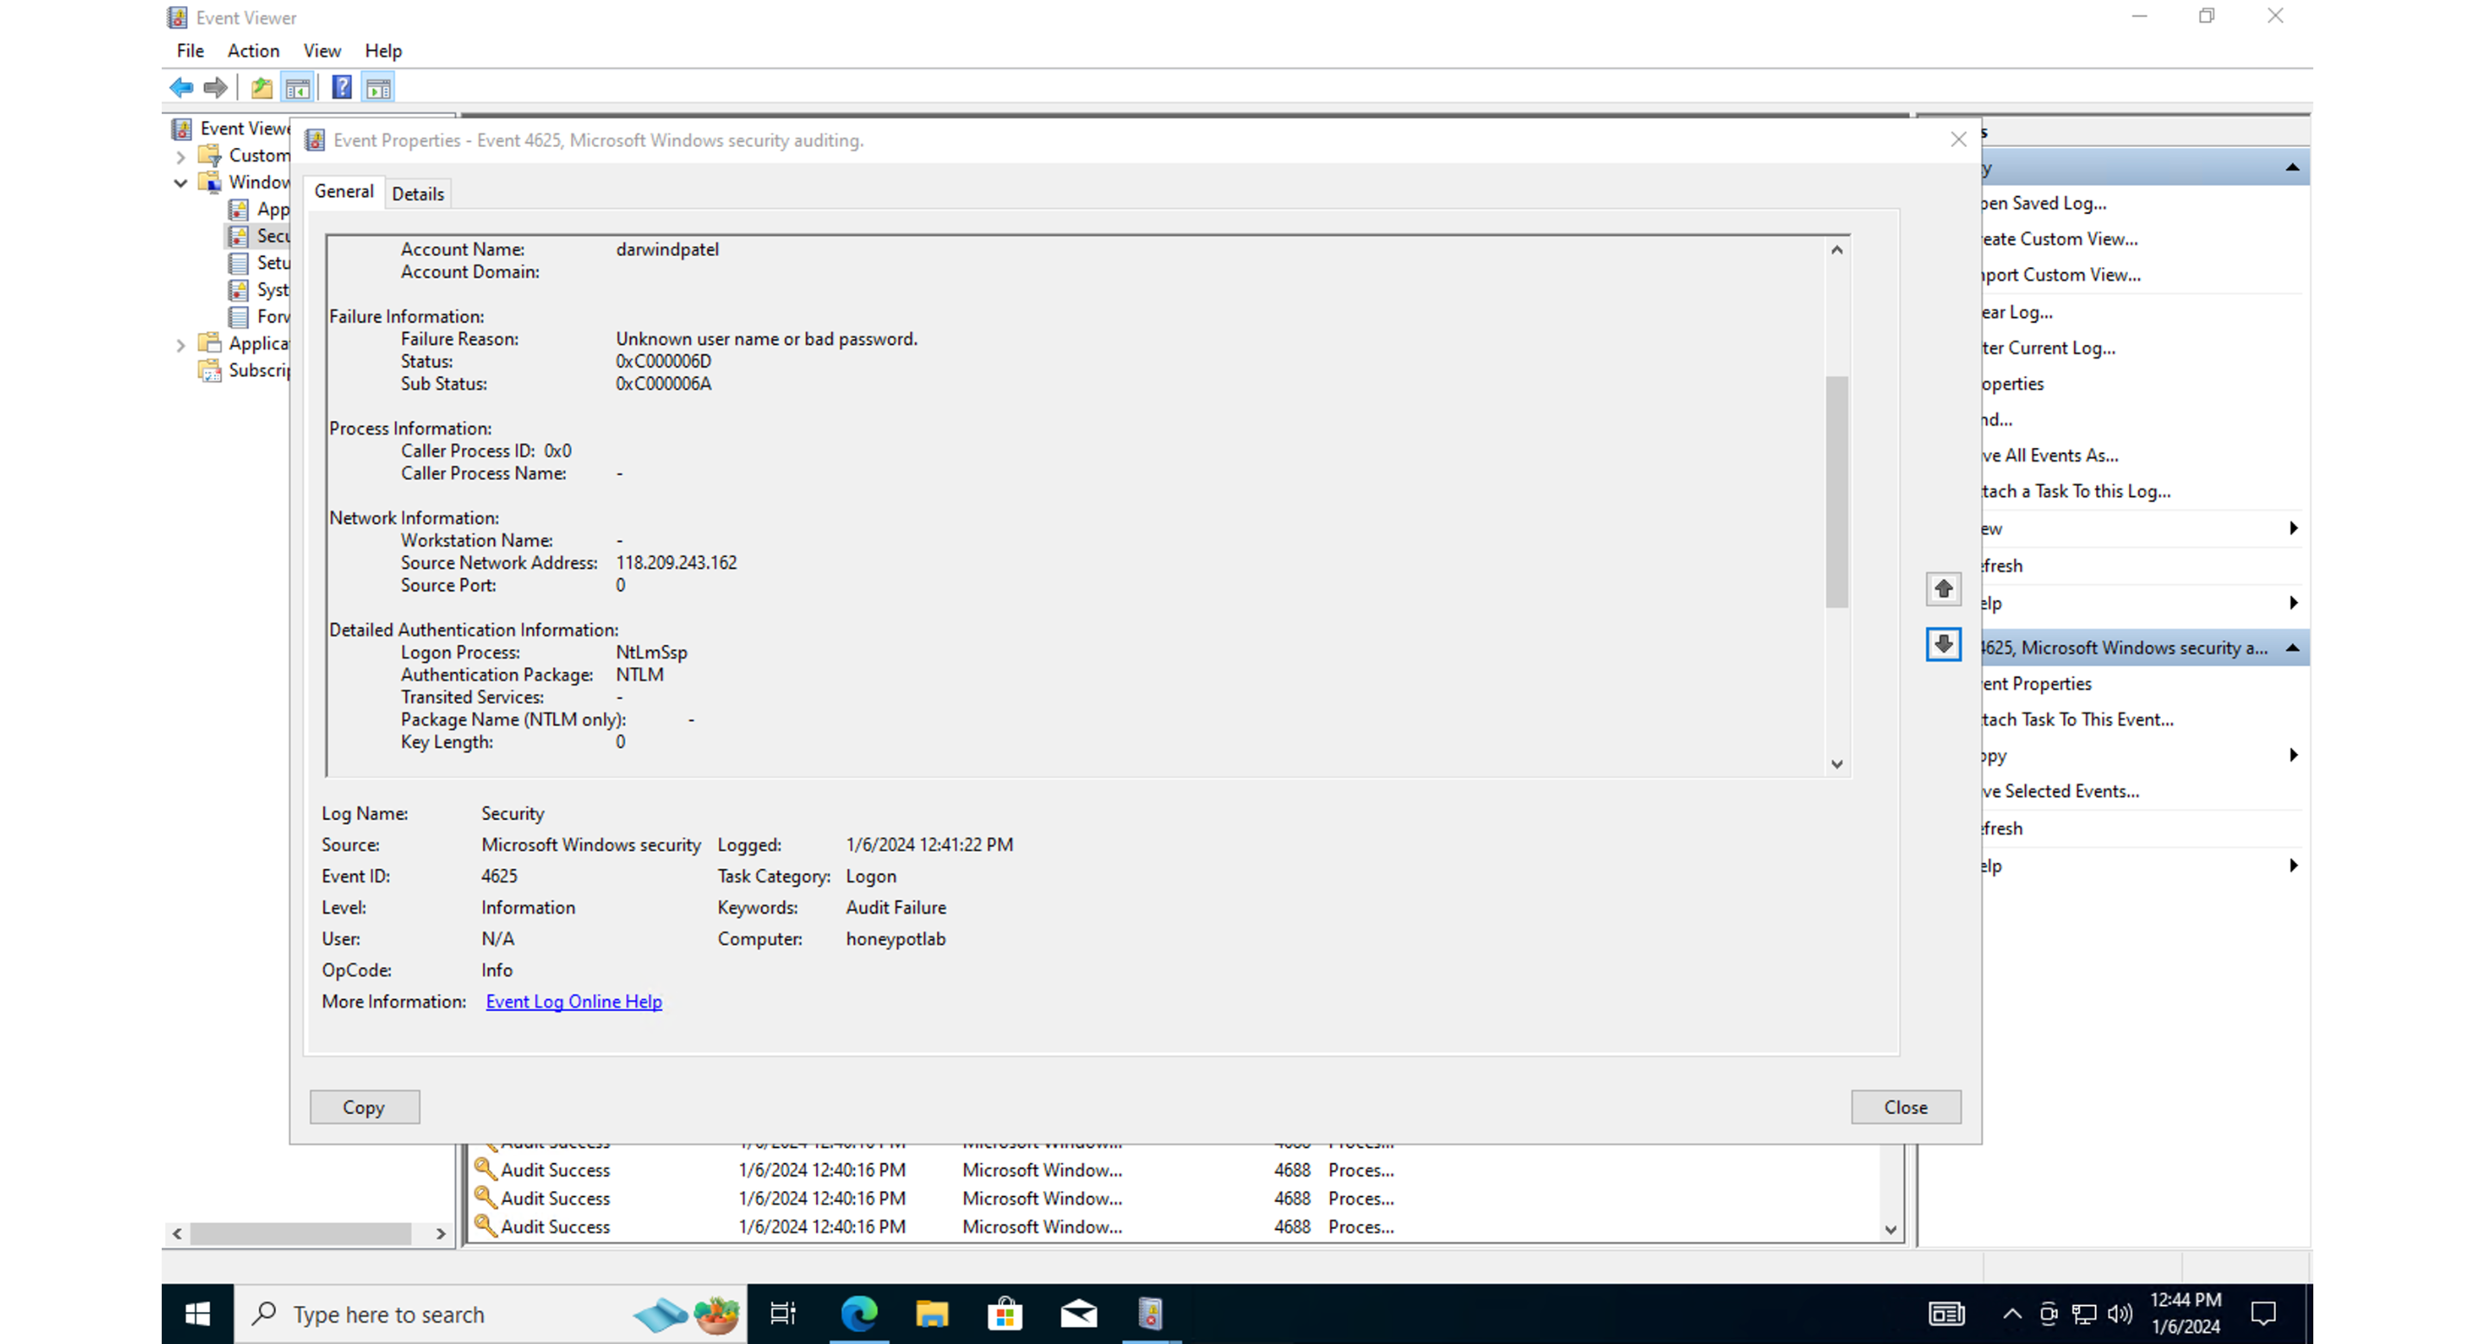This screenshot has width=2475, height=1344.
Task: Toggle Show/Hide Action Pane toolbar icon
Action: point(378,87)
